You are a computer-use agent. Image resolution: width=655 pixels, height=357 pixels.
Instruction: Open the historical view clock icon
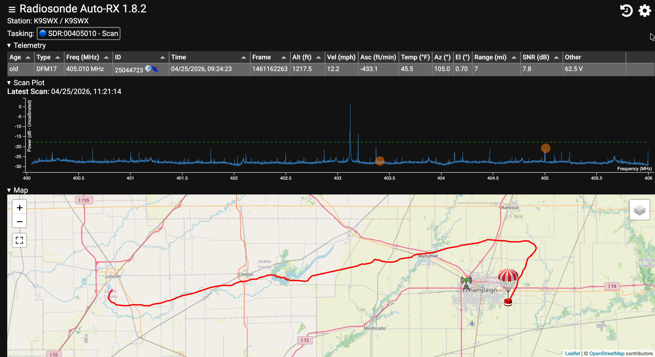626,10
